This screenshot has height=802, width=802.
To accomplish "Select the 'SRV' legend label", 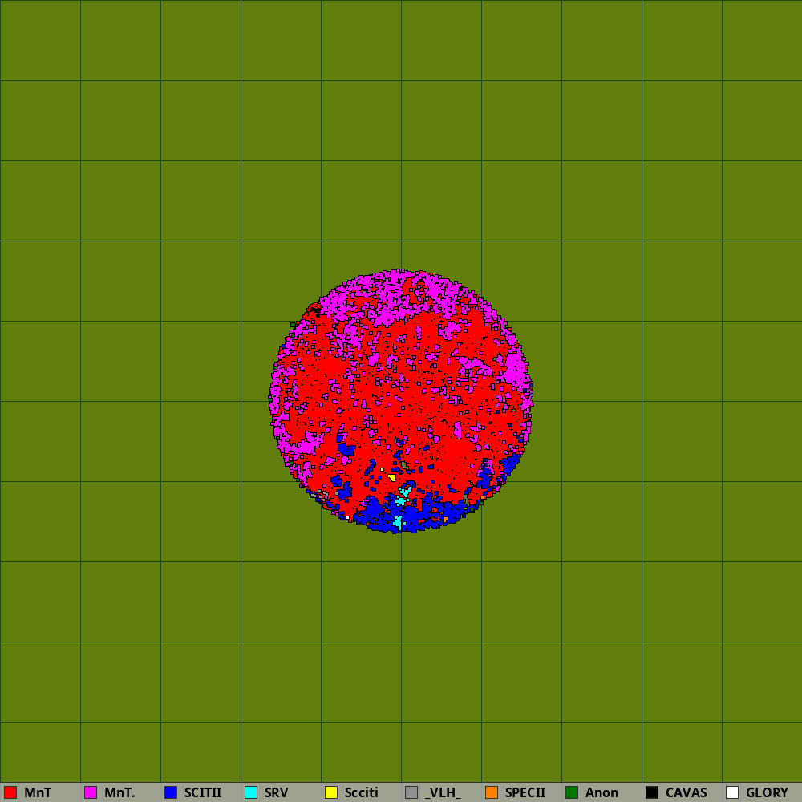I will pos(277,792).
